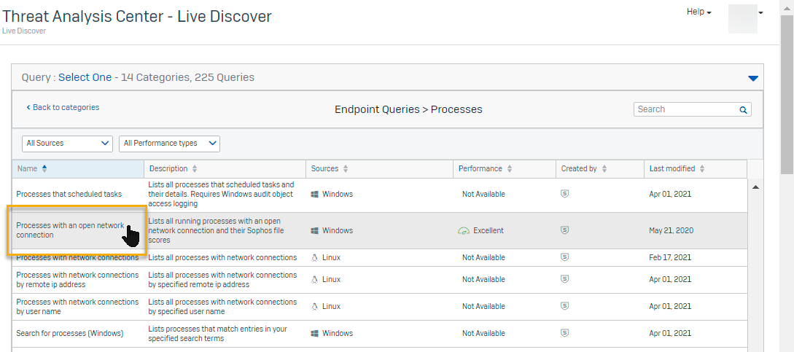Click sort arrows on Performance column
794x352 pixels.
510,169
